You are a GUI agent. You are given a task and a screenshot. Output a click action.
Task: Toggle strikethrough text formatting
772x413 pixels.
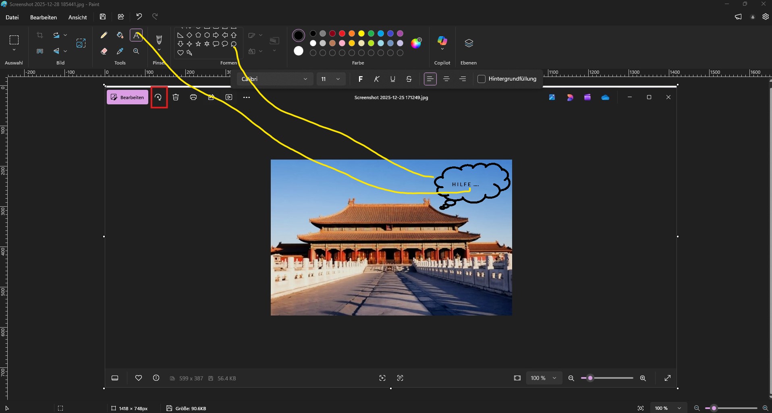(x=409, y=79)
